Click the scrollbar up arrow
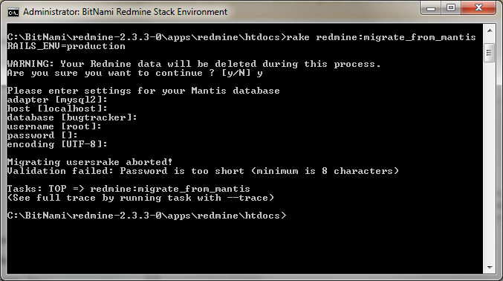Image resolution: width=503 pixels, height=281 pixels. pos(490,30)
